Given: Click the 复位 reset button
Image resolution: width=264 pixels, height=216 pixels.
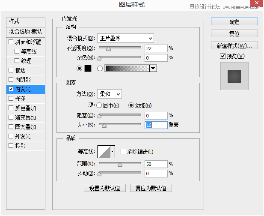Looking at the screenshot, I should 234,33.
